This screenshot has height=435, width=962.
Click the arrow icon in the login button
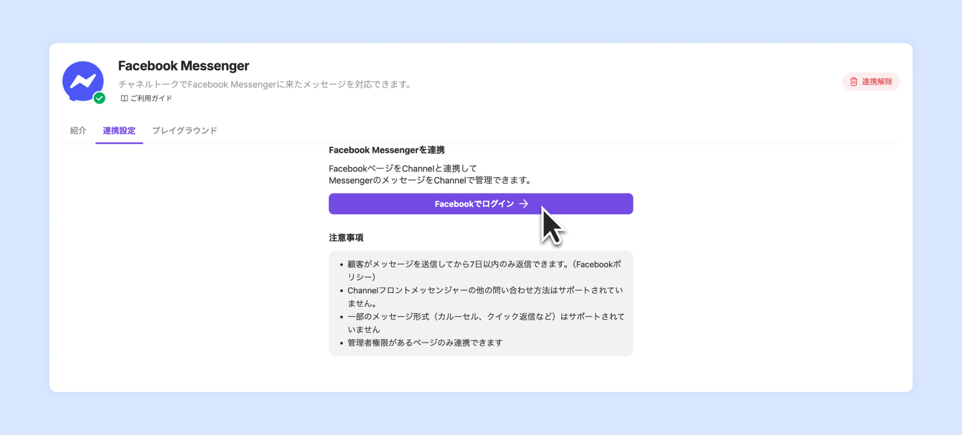tap(524, 204)
